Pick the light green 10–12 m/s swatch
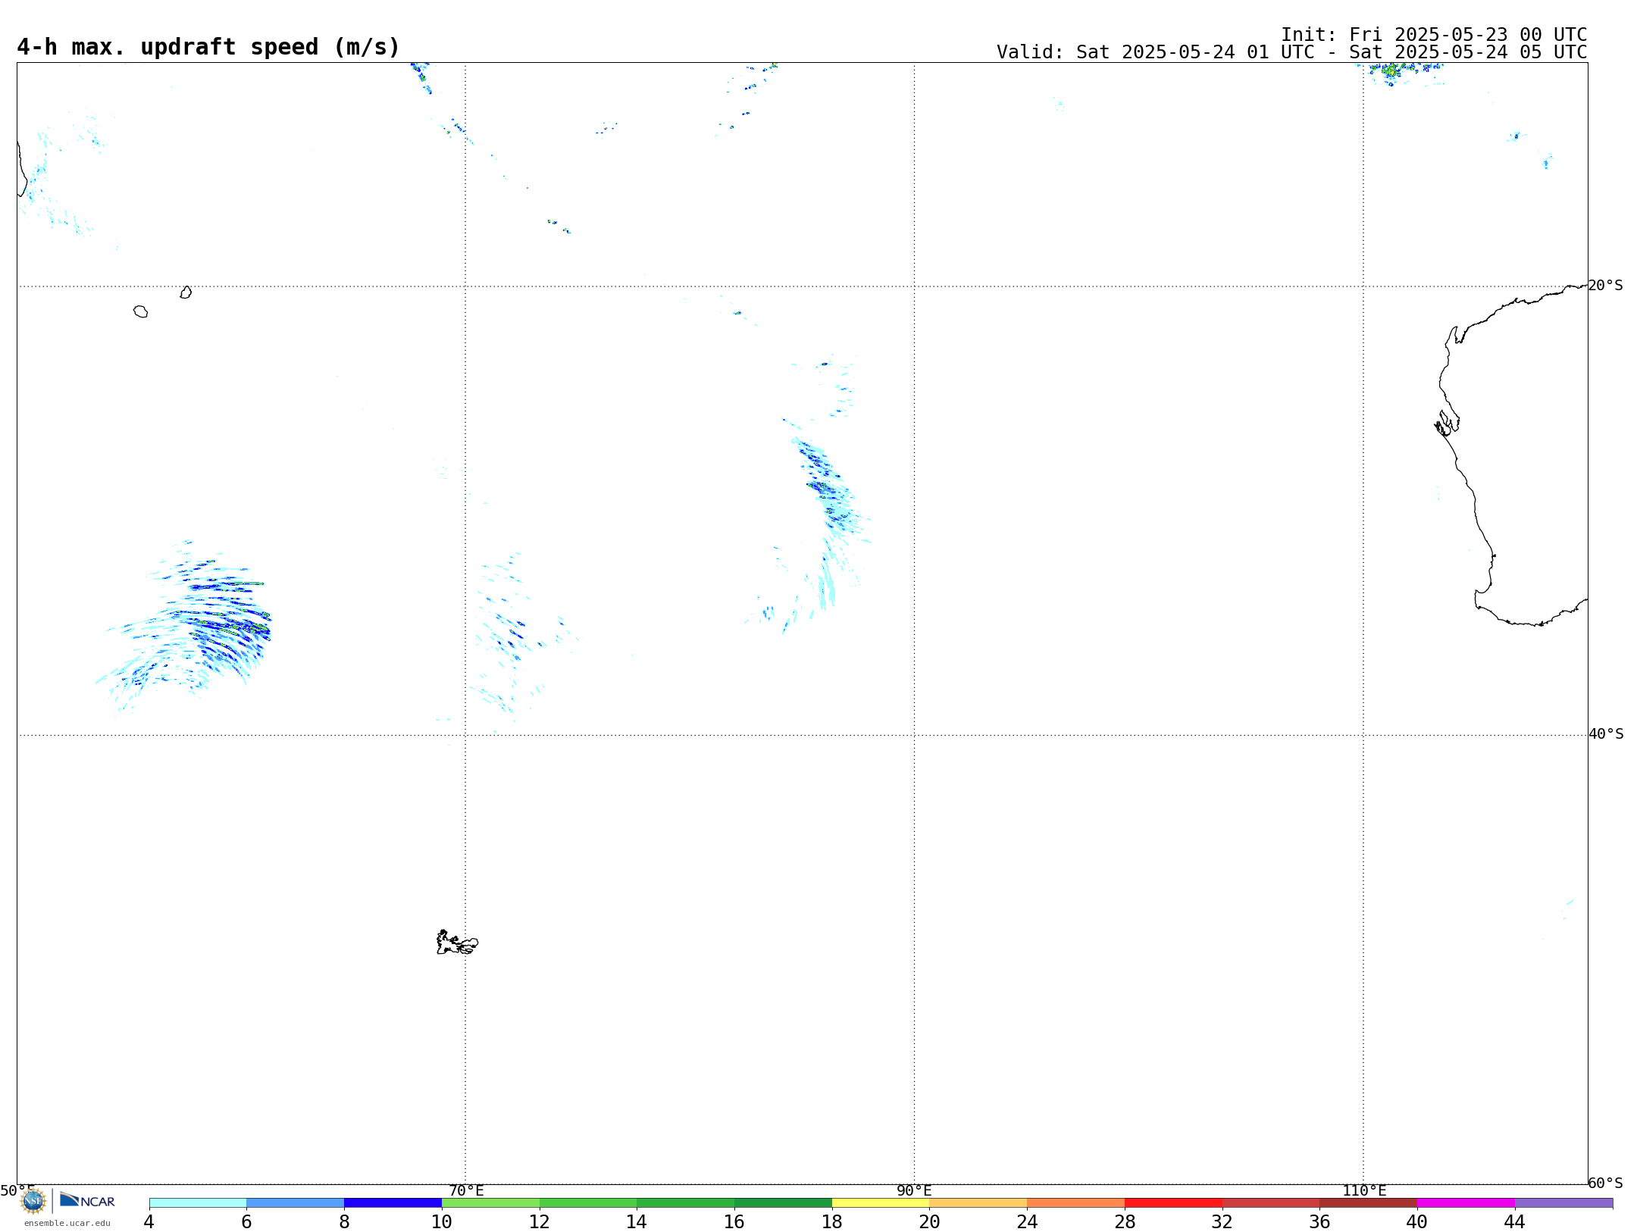 point(490,1202)
